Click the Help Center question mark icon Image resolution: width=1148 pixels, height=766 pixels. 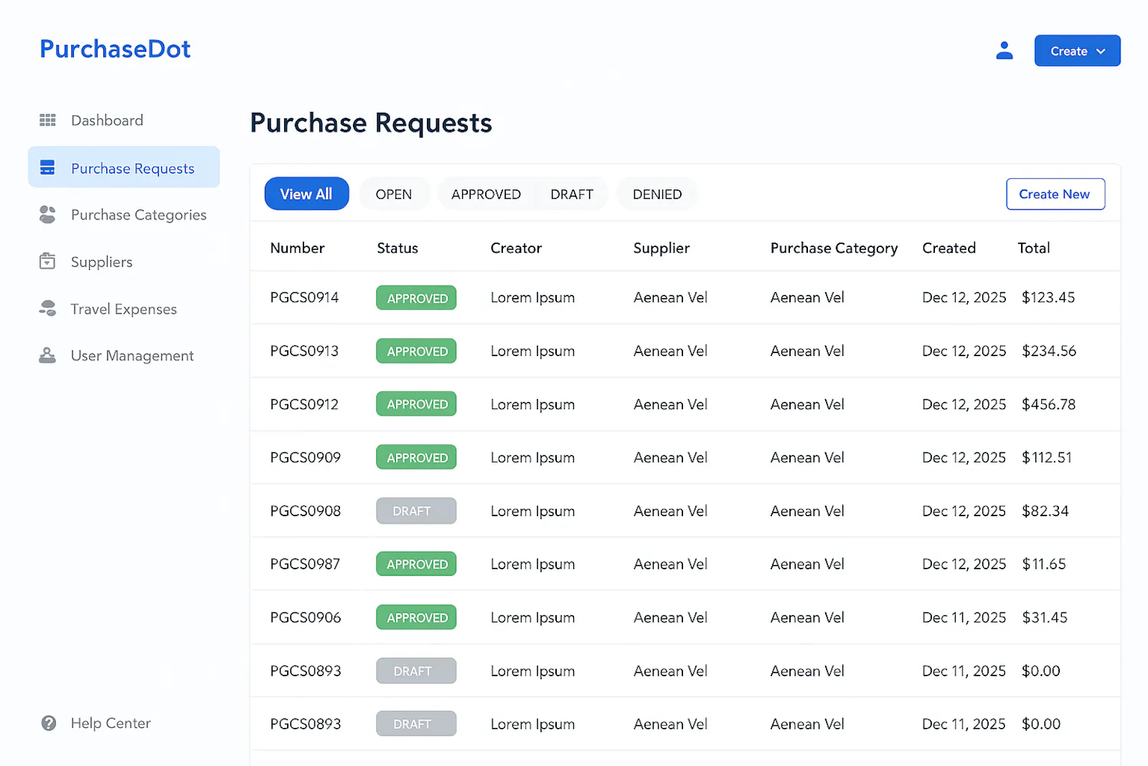coord(49,723)
